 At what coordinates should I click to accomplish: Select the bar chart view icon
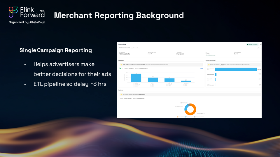(120, 68)
